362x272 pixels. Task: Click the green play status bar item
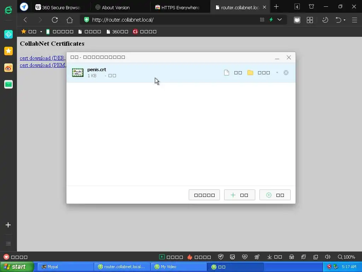click(171, 257)
